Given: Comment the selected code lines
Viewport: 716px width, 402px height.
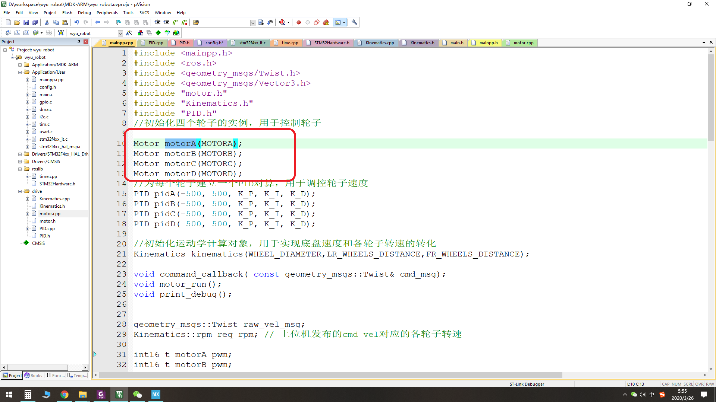Looking at the screenshot, I should (x=175, y=22).
